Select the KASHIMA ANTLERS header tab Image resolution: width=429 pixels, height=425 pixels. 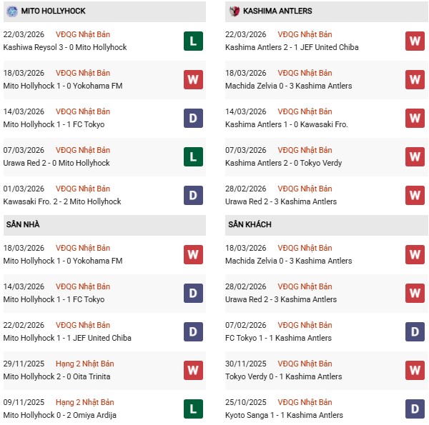[x=277, y=11]
